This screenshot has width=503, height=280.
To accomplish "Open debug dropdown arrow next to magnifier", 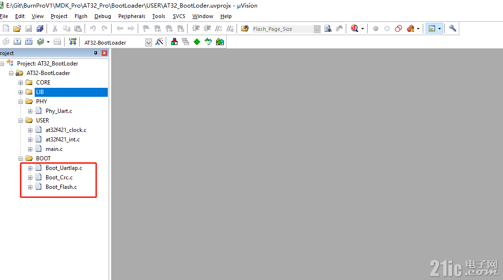I will pyautogui.click(x=362, y=29).
